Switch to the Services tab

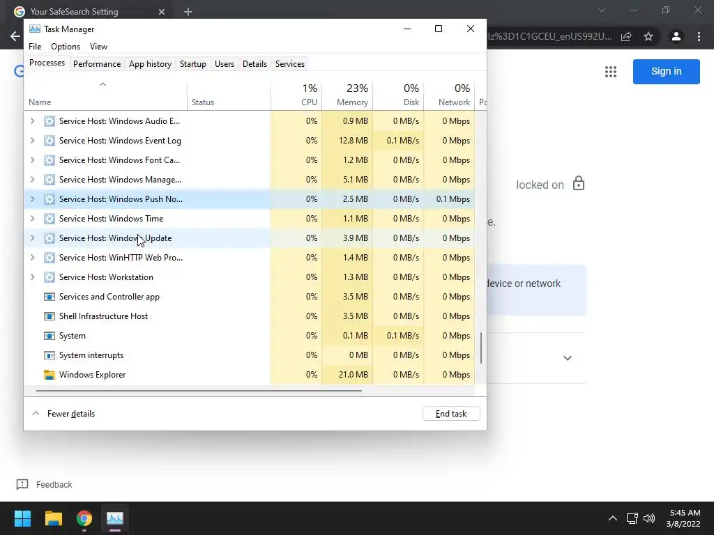click(x=290, y=64)
